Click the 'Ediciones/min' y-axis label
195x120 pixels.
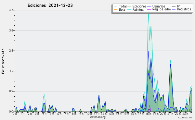3,61
